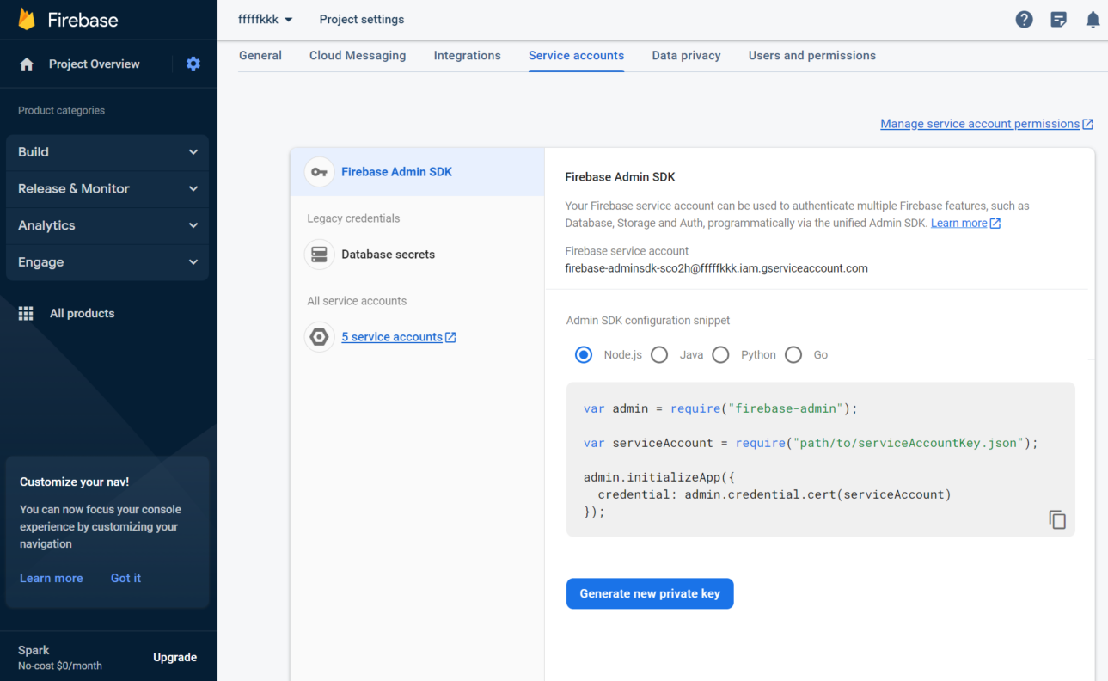Click external-link icon next to Manage service account permissions
The height and width of the screenshot is (681, 1108).
[x=1087, y=124]
